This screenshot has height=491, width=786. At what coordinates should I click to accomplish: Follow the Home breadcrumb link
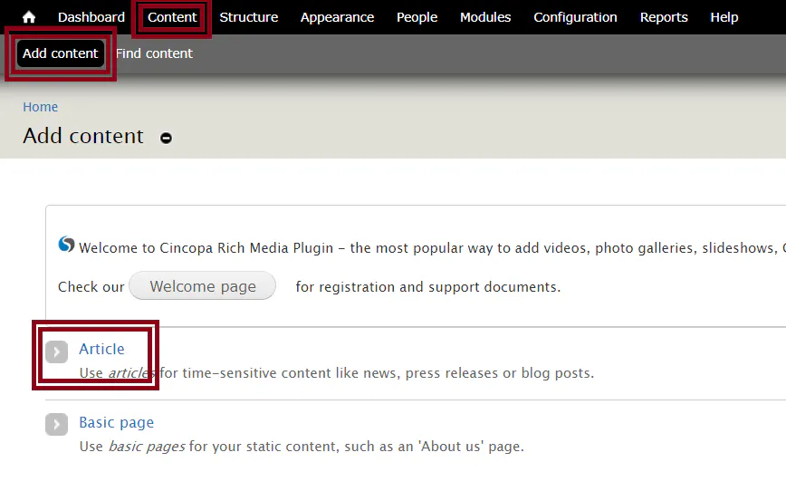click(x=40, y=107)
